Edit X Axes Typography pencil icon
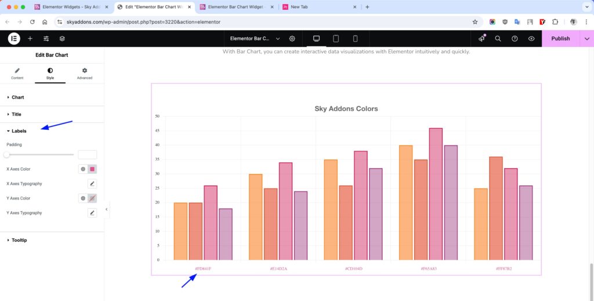Screen dimensions: 594x301 pos(92,184)
